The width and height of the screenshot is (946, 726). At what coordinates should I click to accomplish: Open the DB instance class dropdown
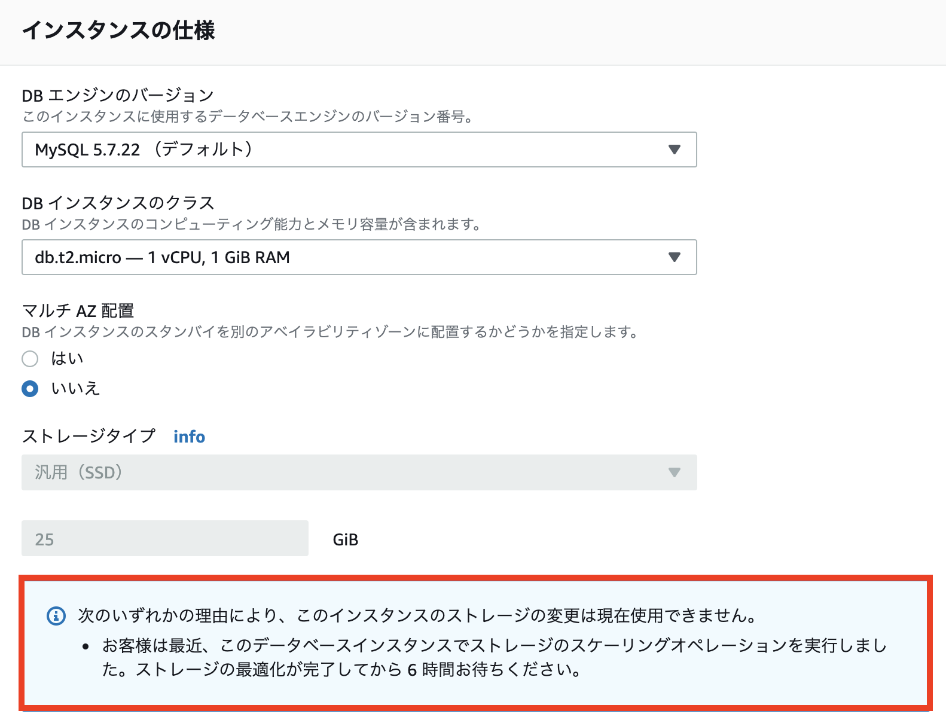(x=359, y=257)
